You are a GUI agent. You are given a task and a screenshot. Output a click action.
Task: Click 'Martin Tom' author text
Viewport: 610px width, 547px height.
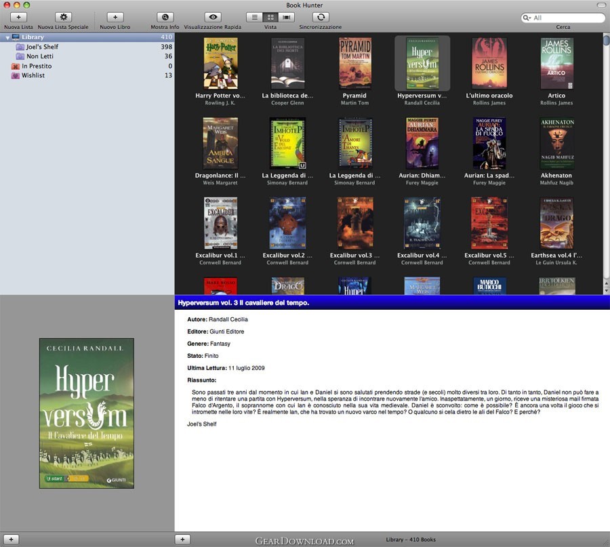coord(354,103)
